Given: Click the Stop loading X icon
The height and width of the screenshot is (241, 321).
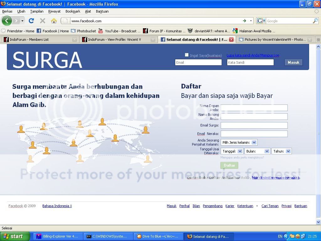Looking at the screenshot, I should [x=43, y=21].
